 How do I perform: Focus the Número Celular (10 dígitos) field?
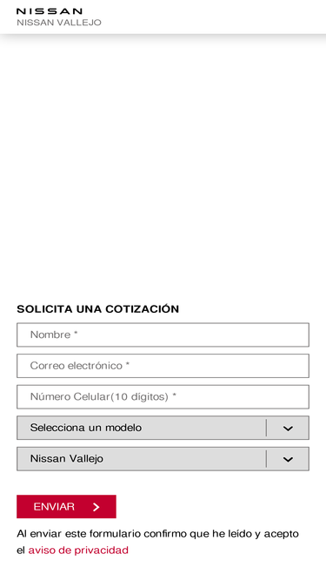click(163, 397)
